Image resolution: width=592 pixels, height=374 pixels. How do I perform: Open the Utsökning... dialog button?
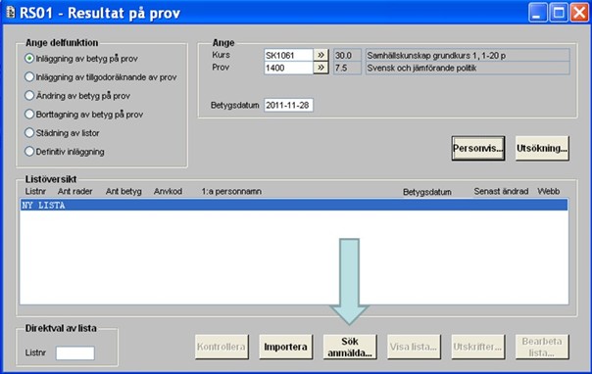(542, 148)
